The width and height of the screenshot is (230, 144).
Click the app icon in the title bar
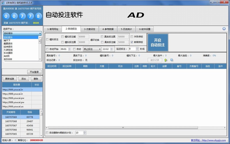(x=2, y=3)
